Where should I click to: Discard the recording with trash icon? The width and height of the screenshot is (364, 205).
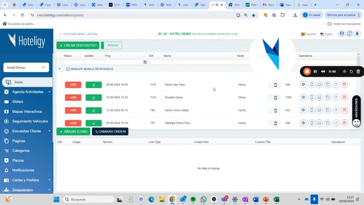pos(358,72)
